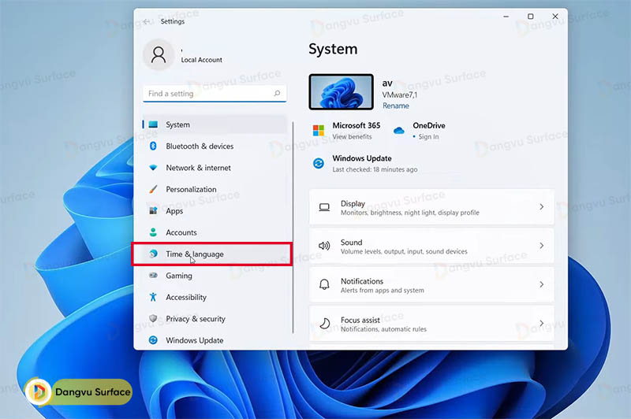Expand the Focus assist chevron
The image size is (631, 419).
click(542, 323)
